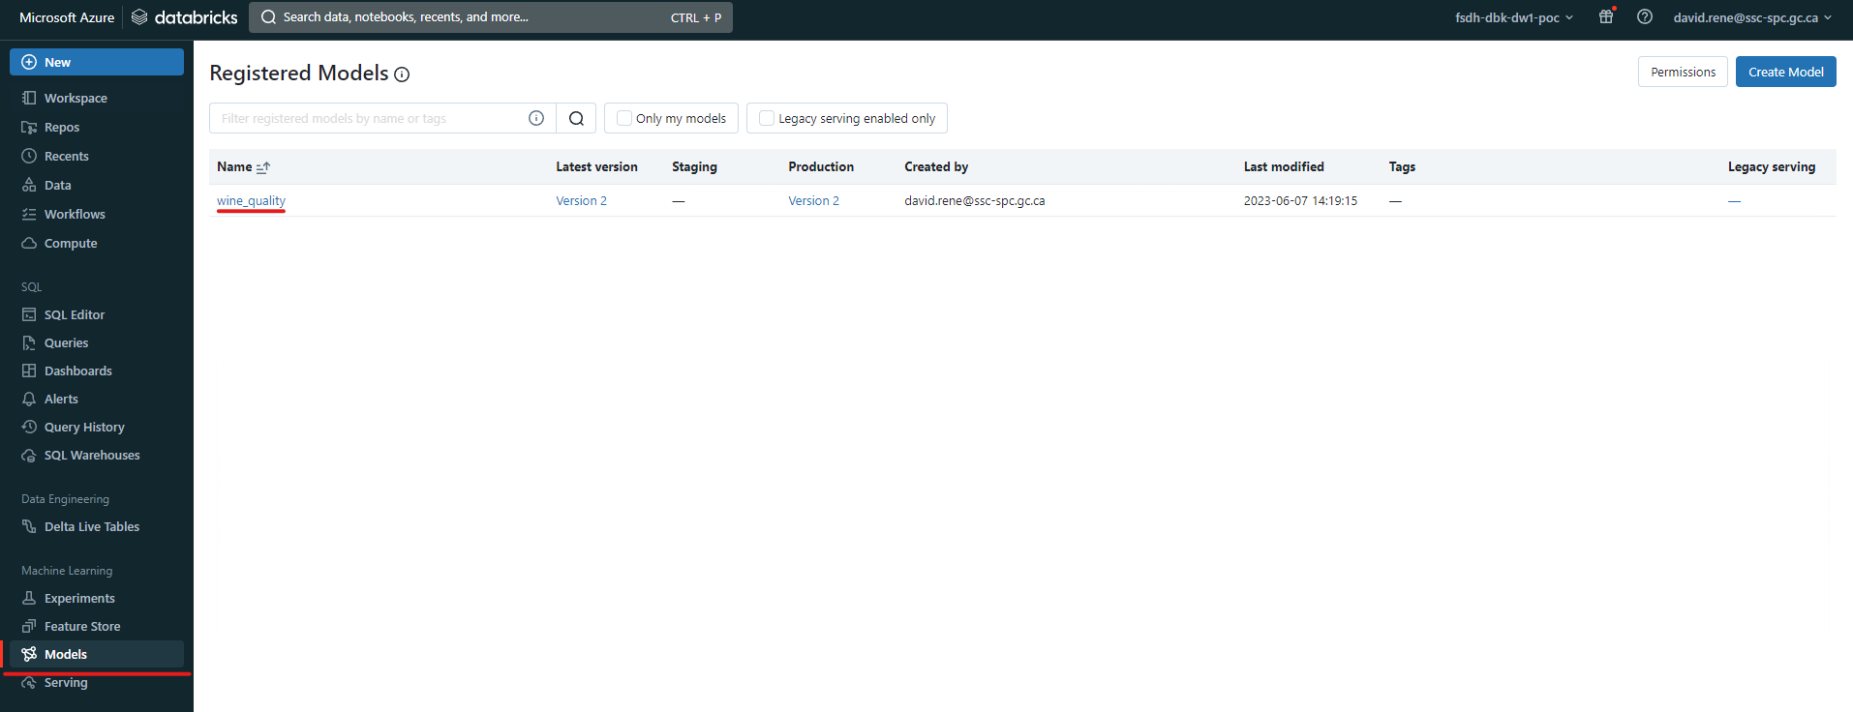The image size is (1853, 712).
Task: Open the wine_quality model link
Action: pyautogui.click(x=251, y=200)
